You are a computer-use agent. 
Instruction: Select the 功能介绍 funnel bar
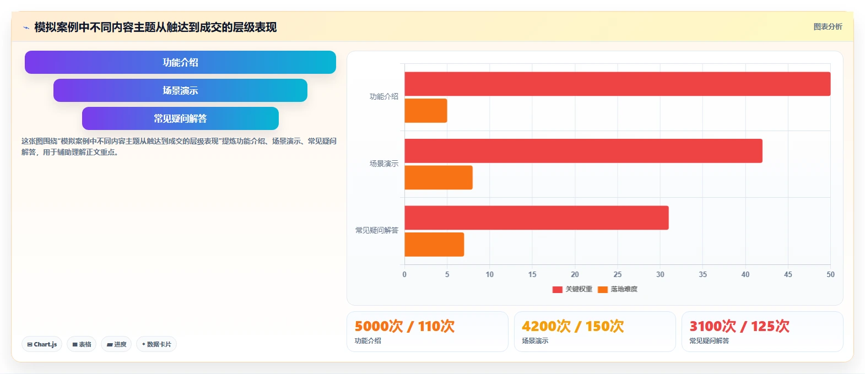180,62
